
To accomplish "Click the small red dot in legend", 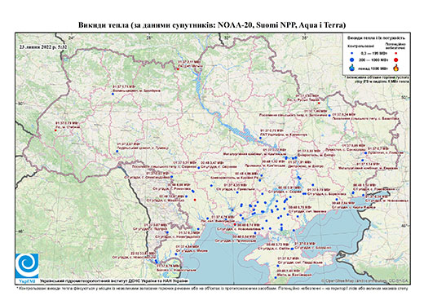I will click(x=396, y=53).
